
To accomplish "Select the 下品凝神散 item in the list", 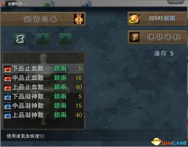I will coord(43,96).
